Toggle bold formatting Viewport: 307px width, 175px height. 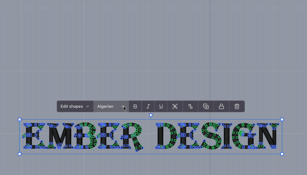click(135, 106)
